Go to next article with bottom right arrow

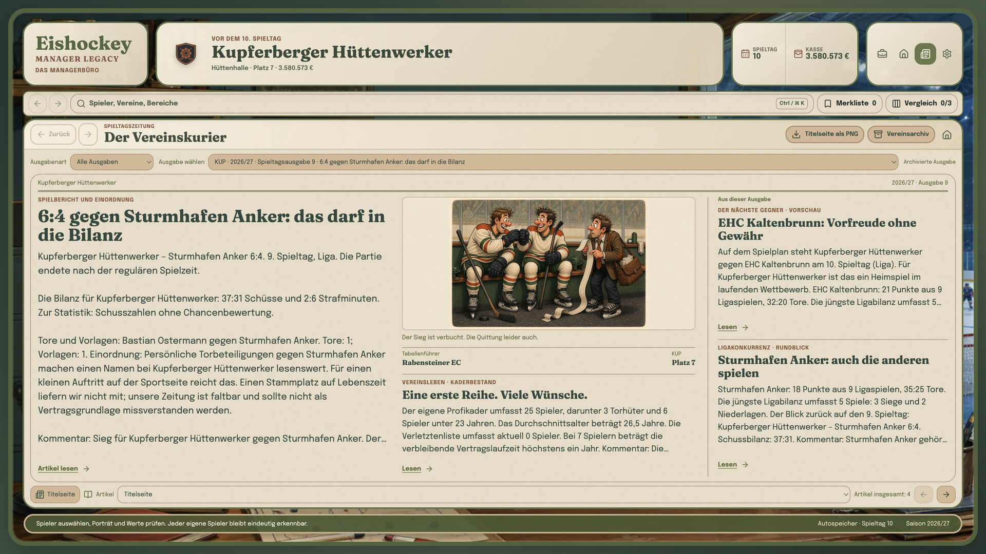tap(946, 494)
